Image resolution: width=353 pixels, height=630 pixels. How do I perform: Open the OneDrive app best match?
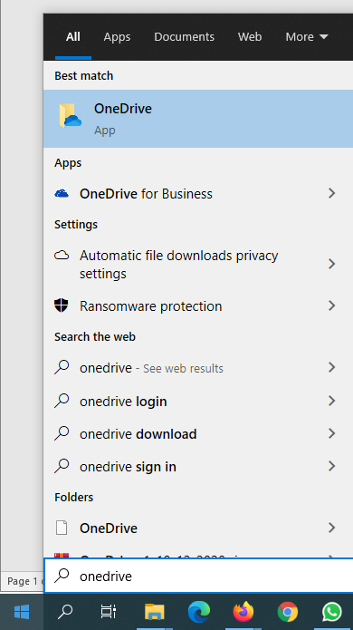pyautogui.click(x=198, y=119)
